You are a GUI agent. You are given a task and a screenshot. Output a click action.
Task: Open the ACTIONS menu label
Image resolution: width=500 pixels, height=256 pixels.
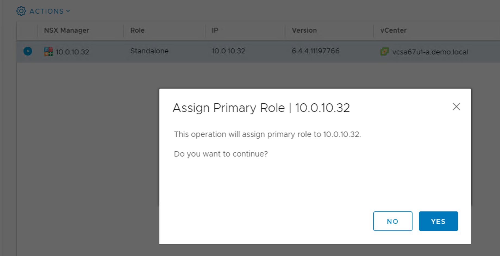coord(46,11)
